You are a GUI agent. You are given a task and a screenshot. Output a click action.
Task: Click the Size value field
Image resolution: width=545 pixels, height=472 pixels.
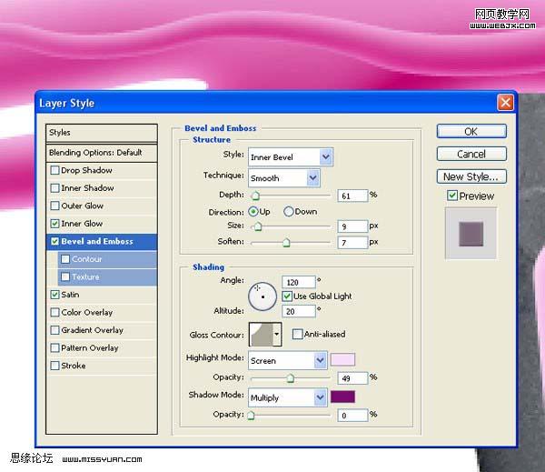[352, 226]
